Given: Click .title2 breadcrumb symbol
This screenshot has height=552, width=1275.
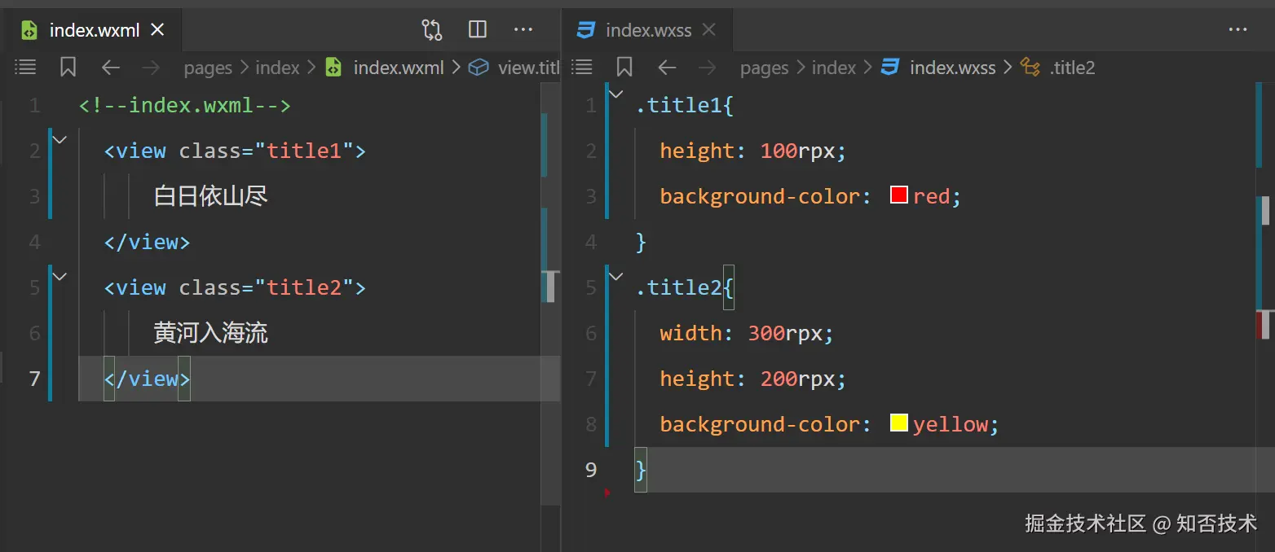Looking at the screenshot, I should pyautogui.click(x=1057, y=68).
